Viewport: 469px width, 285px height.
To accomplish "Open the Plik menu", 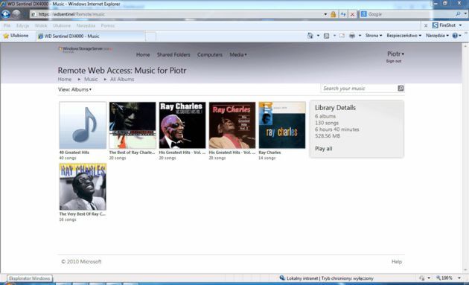I will coord(7,26).
